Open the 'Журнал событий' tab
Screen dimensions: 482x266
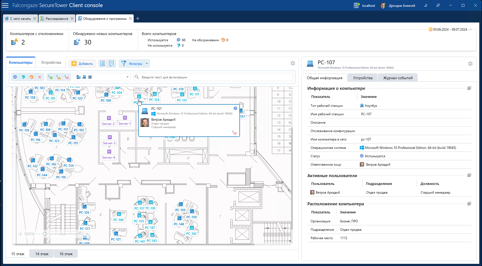click(x=398, y=78)
